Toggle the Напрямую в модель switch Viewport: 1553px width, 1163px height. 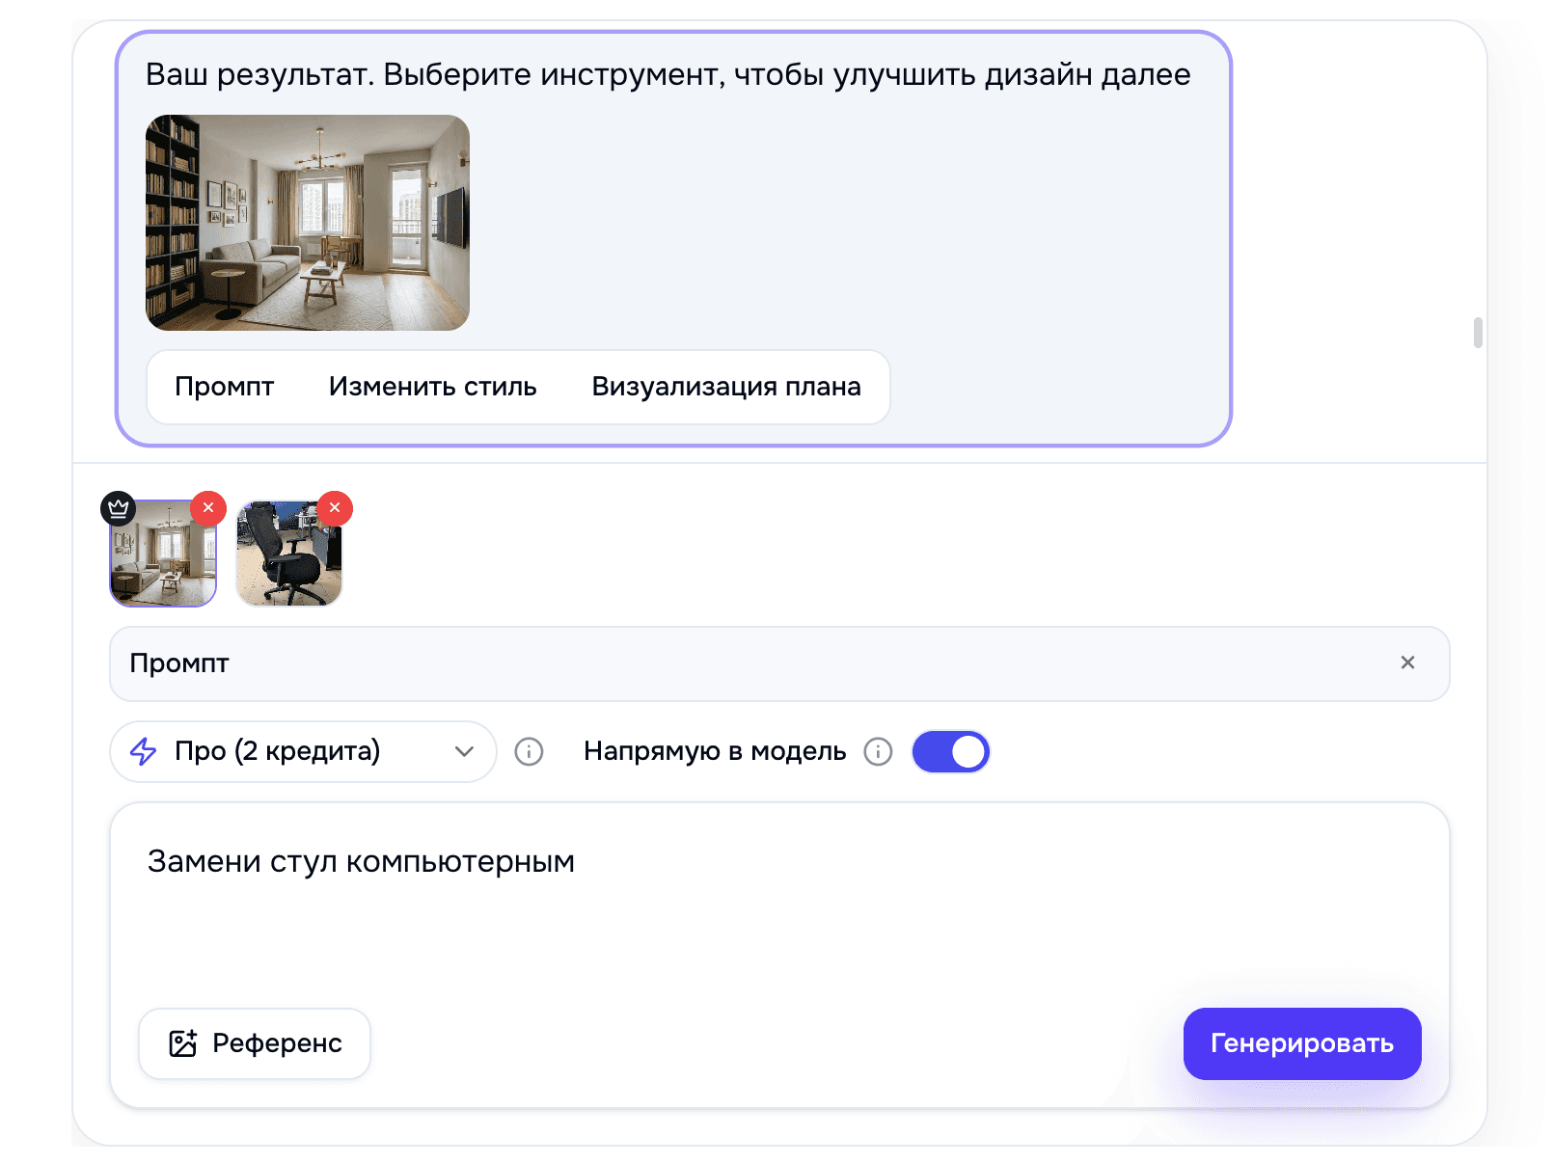[x=951, y=751]
